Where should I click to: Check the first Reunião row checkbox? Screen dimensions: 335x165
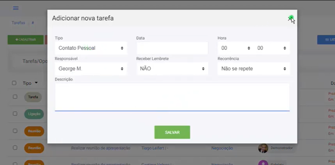(15, 131)
